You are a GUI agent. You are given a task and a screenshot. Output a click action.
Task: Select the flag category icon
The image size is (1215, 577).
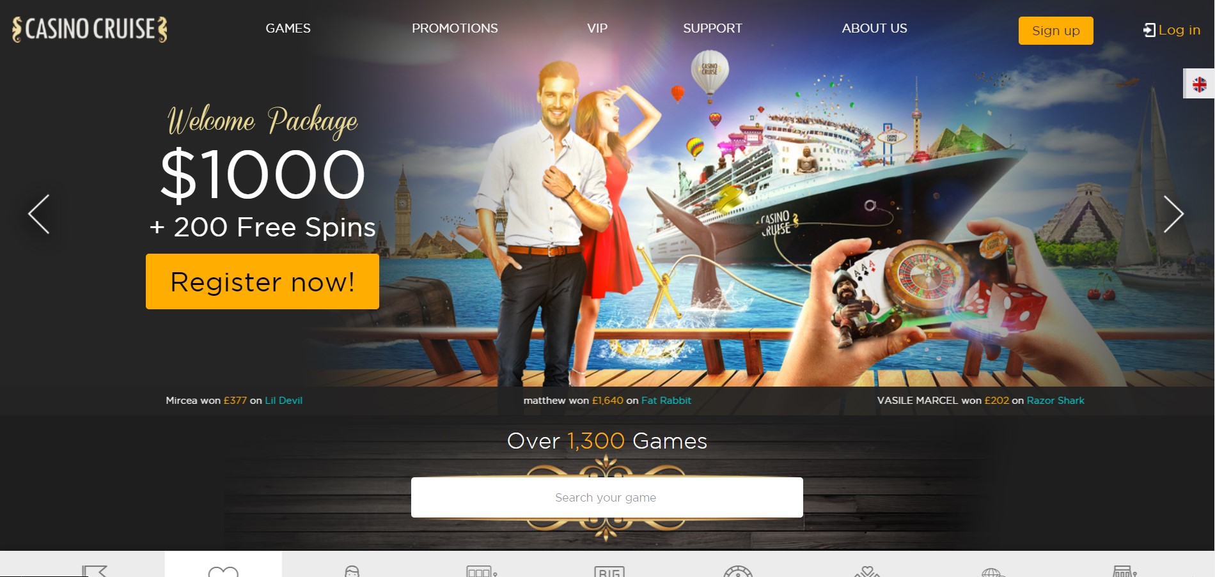94,571
